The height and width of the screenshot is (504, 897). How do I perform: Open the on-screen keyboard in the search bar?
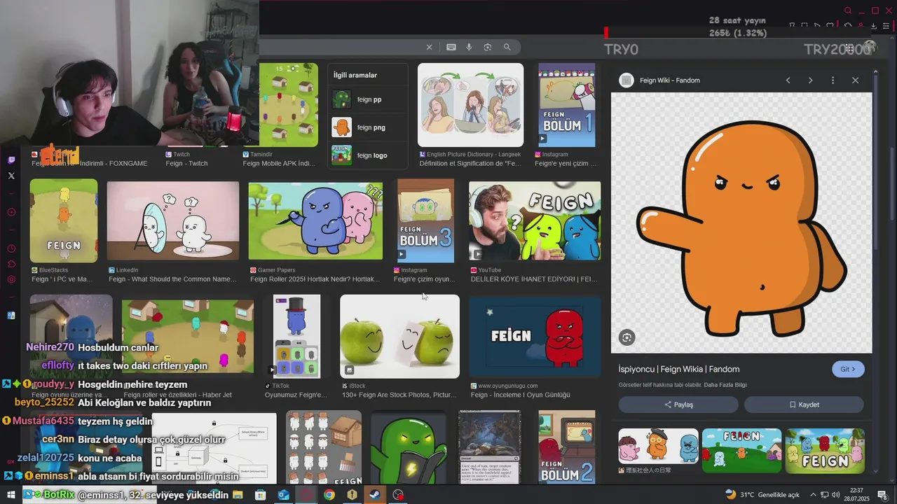451,47
